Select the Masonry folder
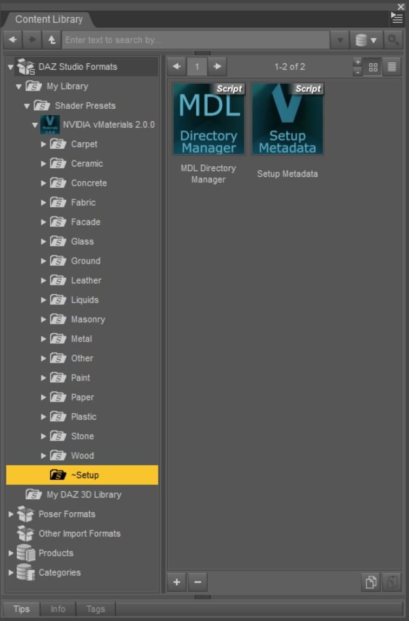Viewport: 409px width, 621px height. pos(88,319)
